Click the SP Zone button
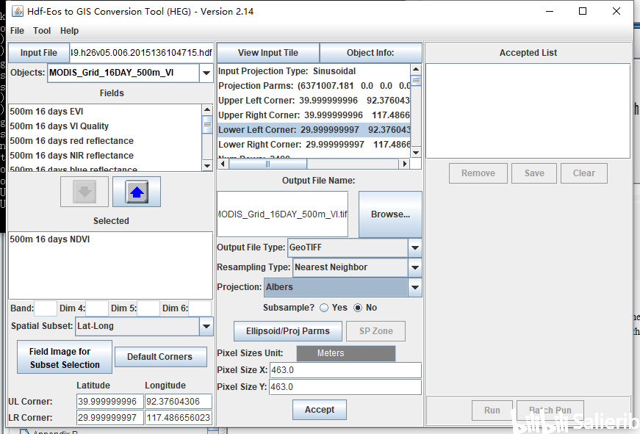 pos(376,330)
